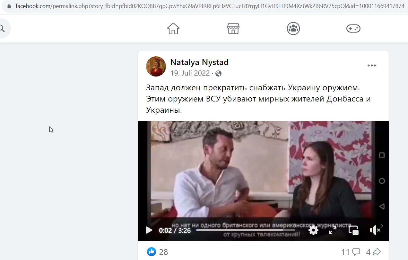Play the video
This screenshot has height=260, width=408.
coord(149,230)
